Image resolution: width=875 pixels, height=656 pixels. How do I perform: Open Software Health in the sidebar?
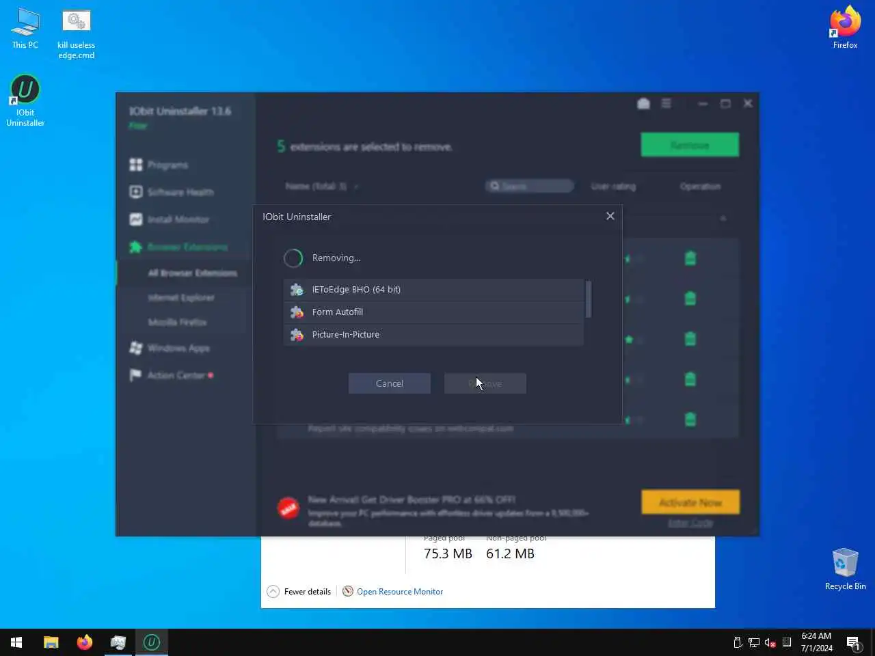(180, 192)
